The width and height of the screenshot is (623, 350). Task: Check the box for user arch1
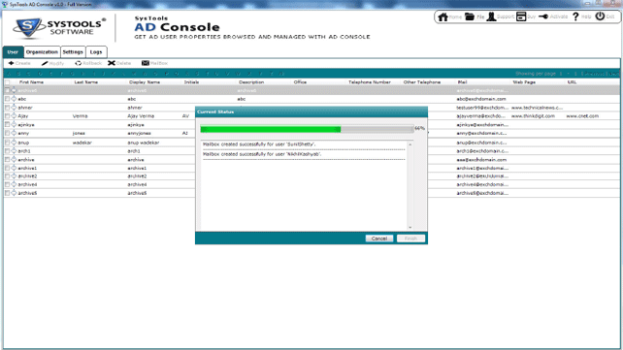tap(7, 151)
